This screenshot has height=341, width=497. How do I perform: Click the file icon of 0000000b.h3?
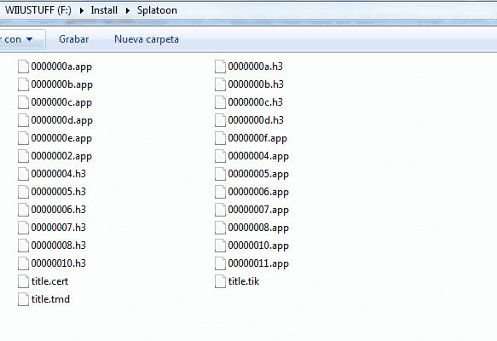(x=220, y=84)
